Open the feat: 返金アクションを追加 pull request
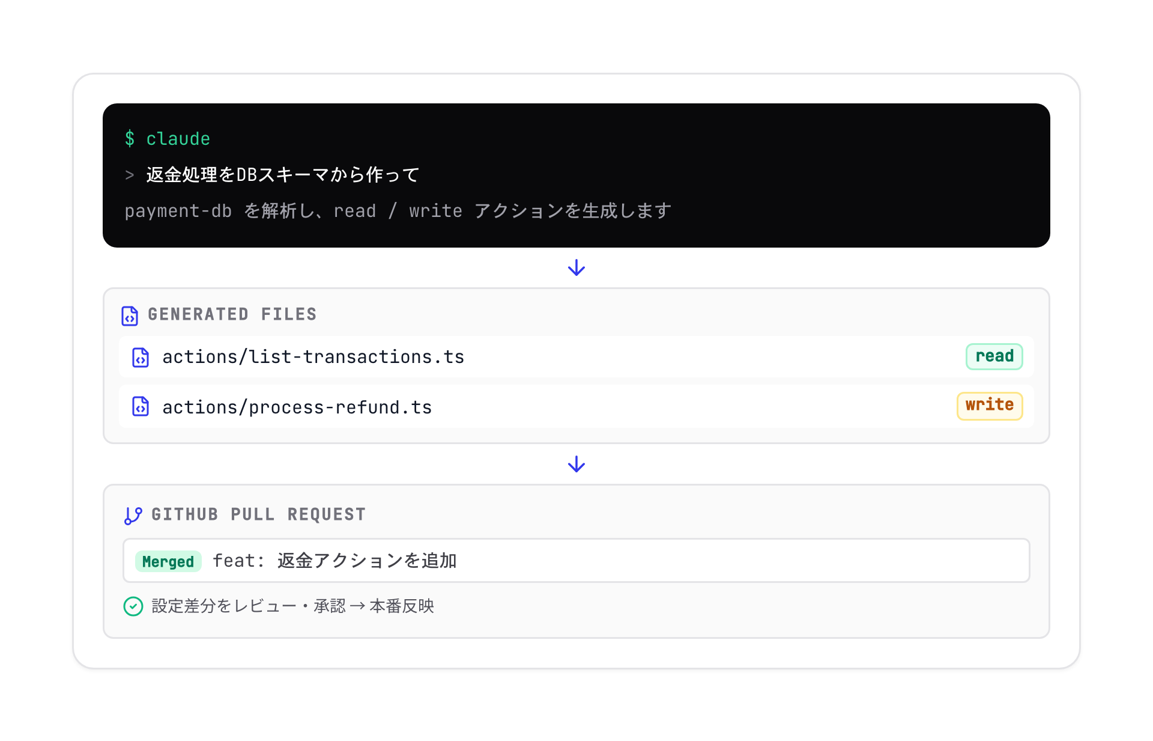Image resolution: width=1153 pixels, height=741 pixels. click(x=576, y=560)
